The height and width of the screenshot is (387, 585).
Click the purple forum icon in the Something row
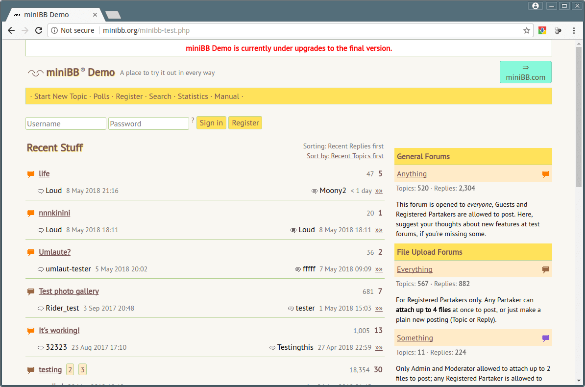[x=545, y=338]
